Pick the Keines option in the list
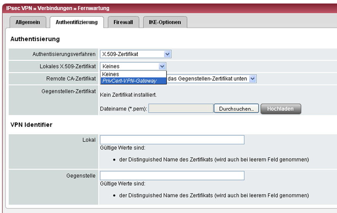The width and height of the screenshot is (337, 213). pyautogui.click(x=111, y=74)
